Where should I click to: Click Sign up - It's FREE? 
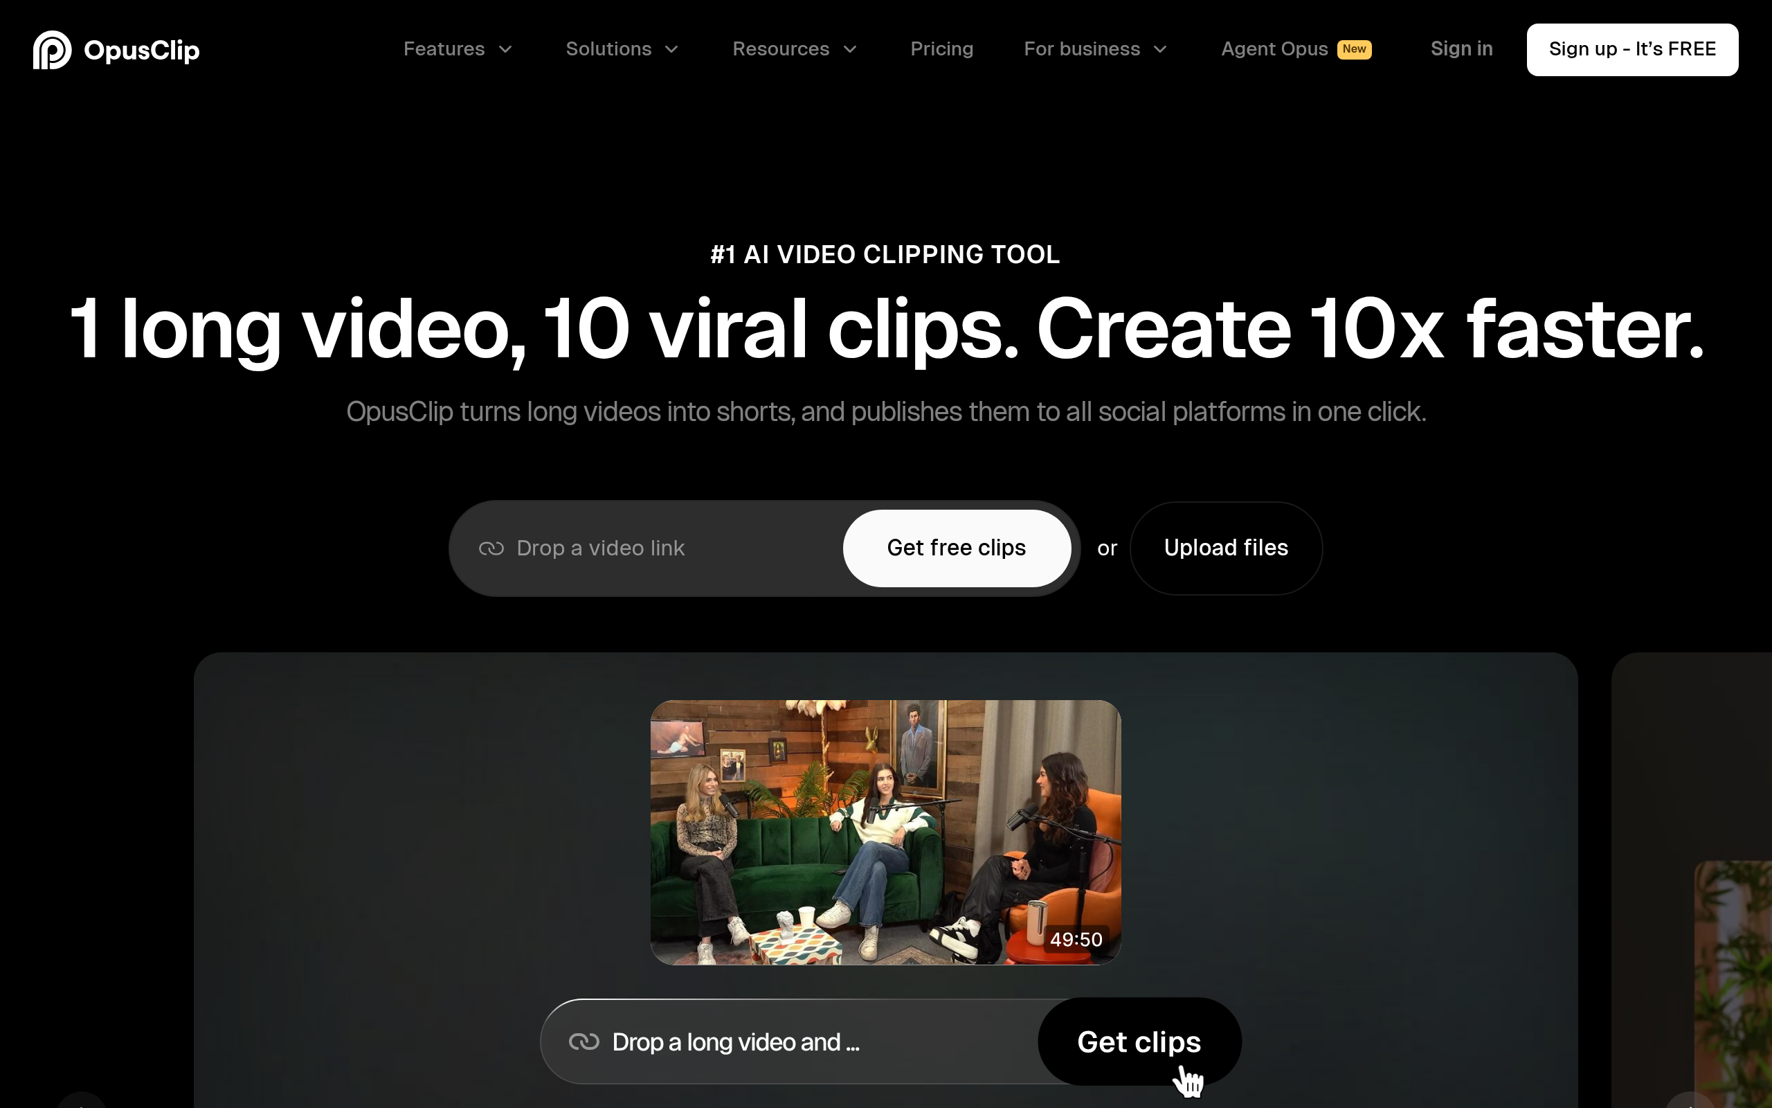[1632, 49]
